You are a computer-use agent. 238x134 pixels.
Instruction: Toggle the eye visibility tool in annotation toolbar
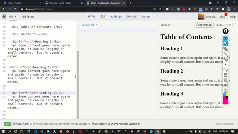pos(226,38)
